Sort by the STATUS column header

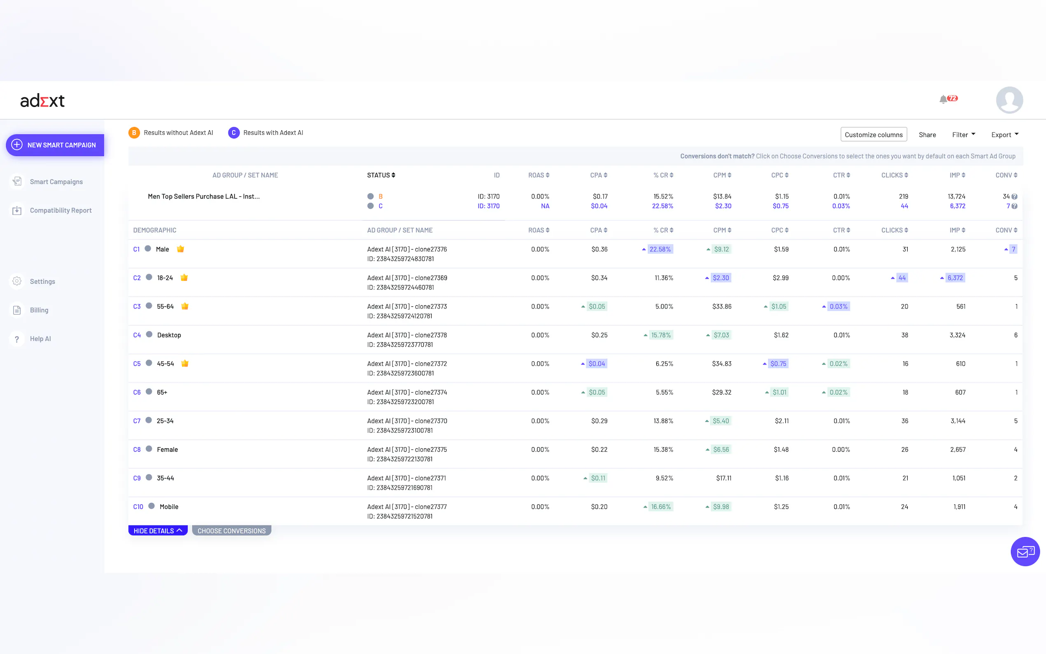[381, 175]
